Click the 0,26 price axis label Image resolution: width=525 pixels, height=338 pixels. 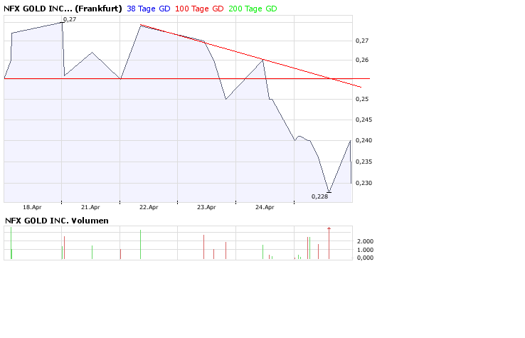tap(362, 60)
